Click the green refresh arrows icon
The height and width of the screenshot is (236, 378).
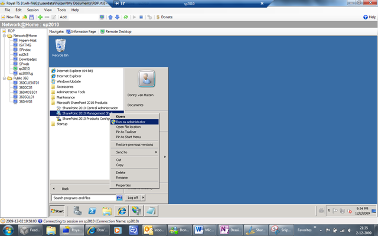126,17
